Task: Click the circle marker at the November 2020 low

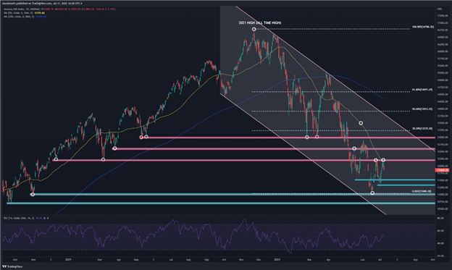Action: [x=33, y=195]
